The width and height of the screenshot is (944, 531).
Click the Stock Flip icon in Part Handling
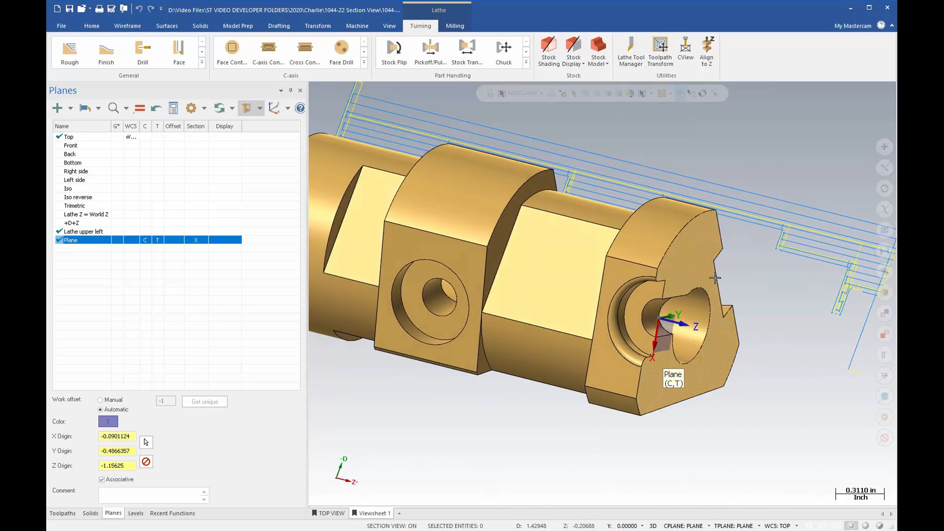click(394, 52)
